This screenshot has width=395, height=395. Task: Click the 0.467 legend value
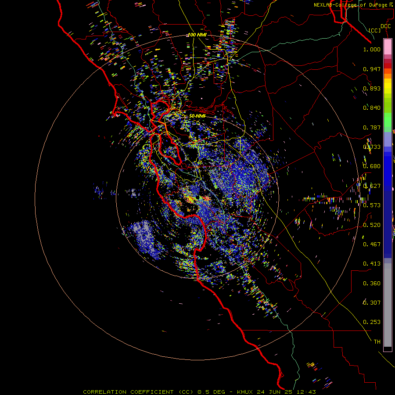tap(372, 244)
